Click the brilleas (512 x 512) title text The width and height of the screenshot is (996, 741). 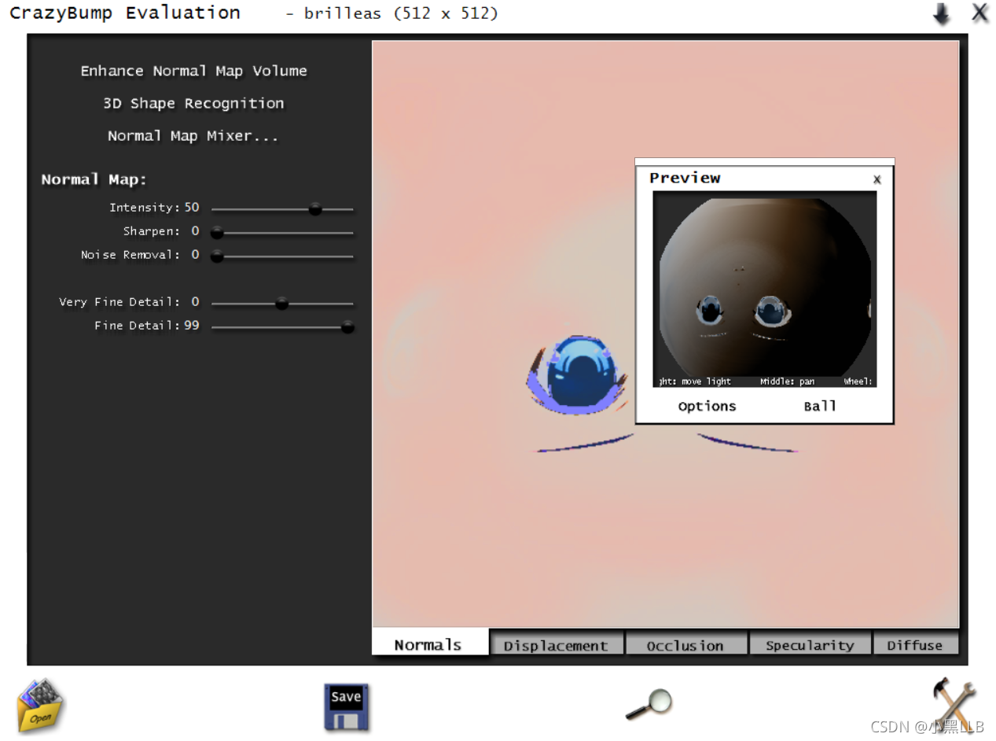(401, 13)
